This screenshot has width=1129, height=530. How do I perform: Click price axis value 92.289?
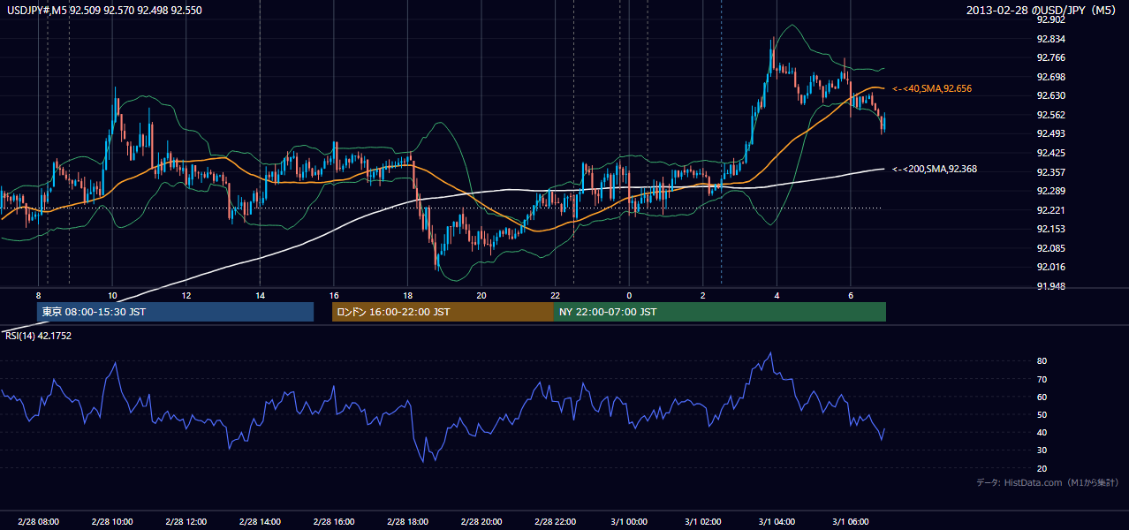coord(1051,191)
